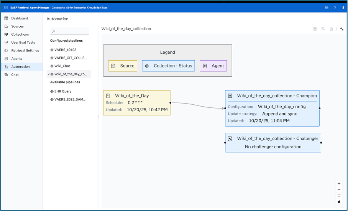This screenshot has width=348, height=211.
Task: Select Wiki_Chat pipeline
Action: (69, 66)
